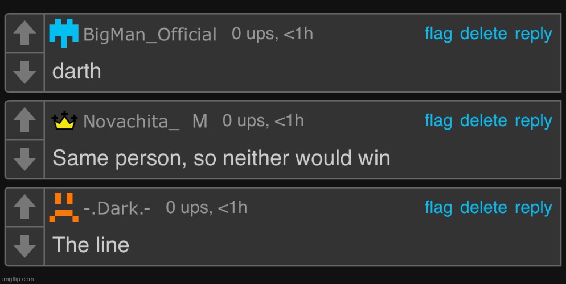The width and height of the screenshot is (566, 284).
Task: Downvote -.Dark.-'s comment
Action: [x=24, y=245]
